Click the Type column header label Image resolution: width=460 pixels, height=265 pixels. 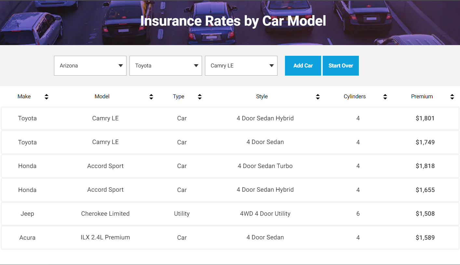[x=179, y=96]
